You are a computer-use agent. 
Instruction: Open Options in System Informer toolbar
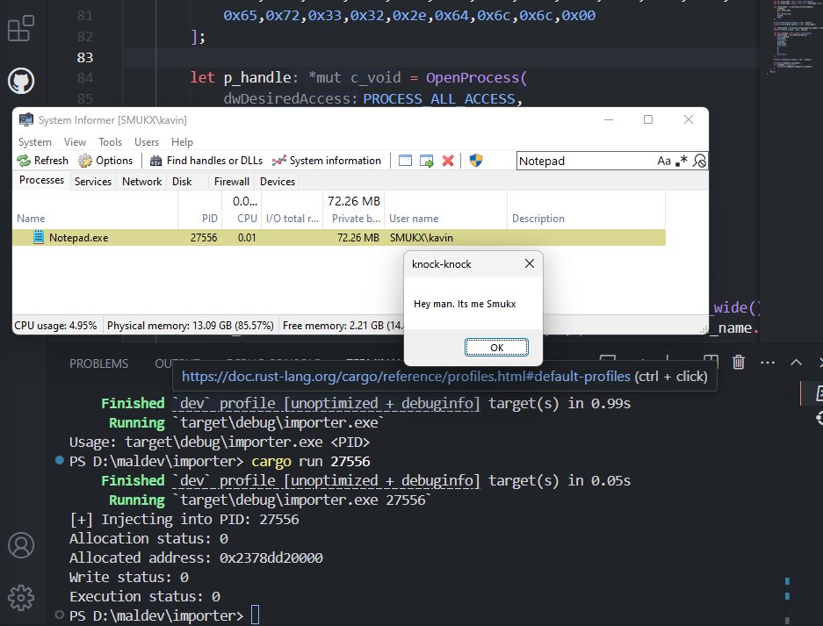[105, 161]
